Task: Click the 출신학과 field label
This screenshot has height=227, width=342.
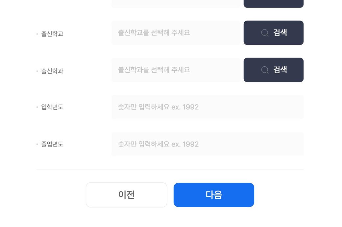Action: 52,71
